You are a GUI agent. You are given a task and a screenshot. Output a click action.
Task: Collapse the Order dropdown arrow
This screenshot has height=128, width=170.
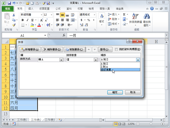tap(138, 60)
